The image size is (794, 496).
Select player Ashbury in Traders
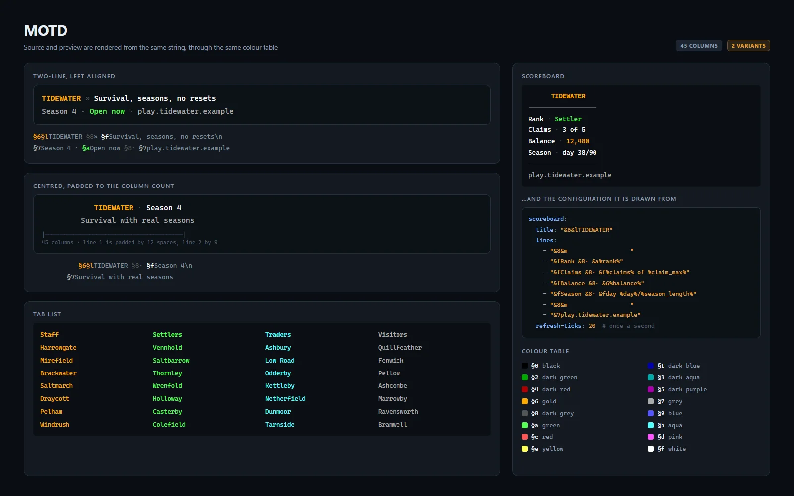(278, 348)
